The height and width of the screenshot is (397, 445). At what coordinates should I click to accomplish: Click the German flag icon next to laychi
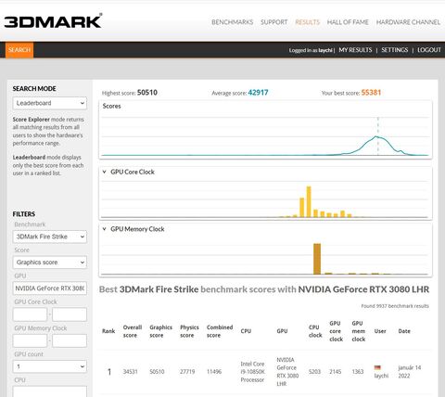coord(377,367)
